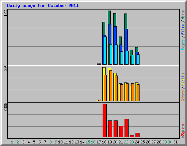Select the small red KBytes bar for day 23
The image size is (187, 146).
pyautogui.click(x=132, y=136)
